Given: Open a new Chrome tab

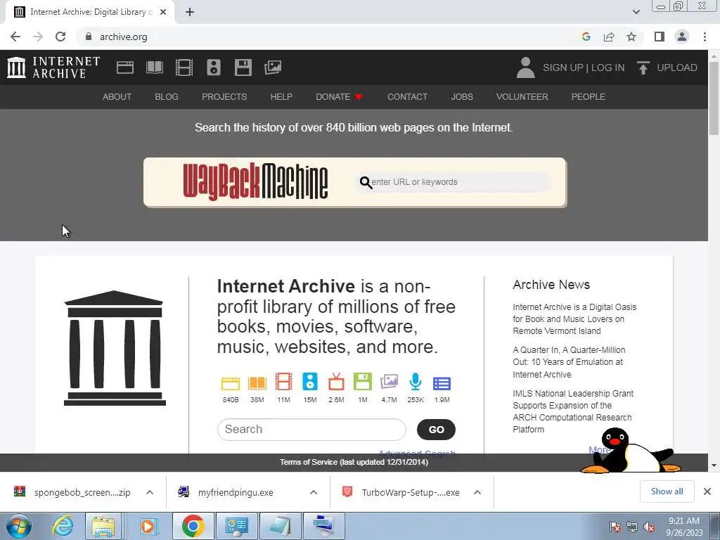Looking at the screenshot, I should point(190,12).
